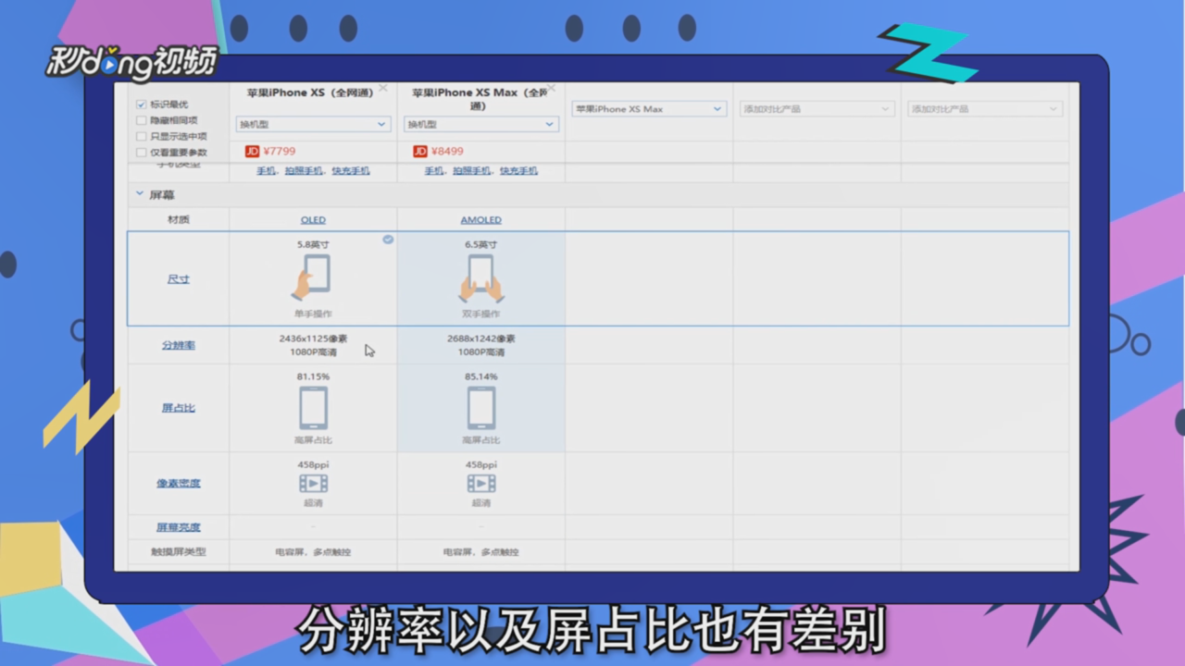The height and width of the screenshot is (666, 1185).
Task: Collapse the 屏幕 section
Action: (x=140, y=194)
